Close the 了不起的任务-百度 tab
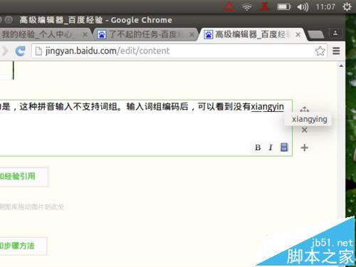Viewport: 356px width, 267px height. [192, 35]
